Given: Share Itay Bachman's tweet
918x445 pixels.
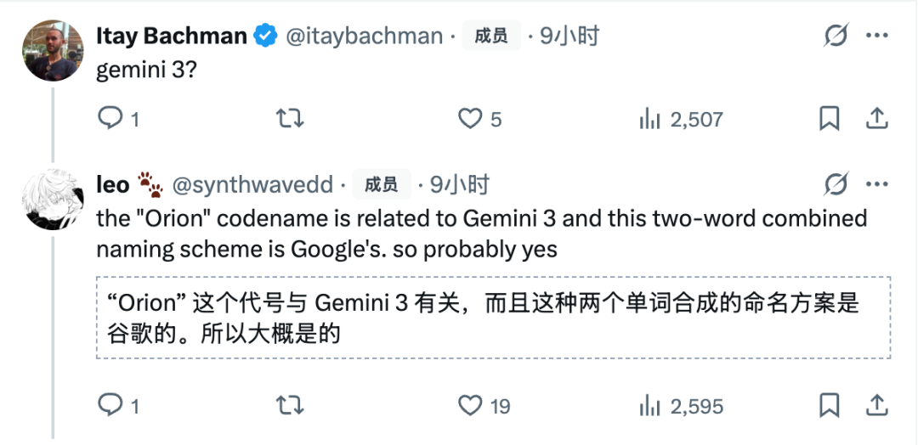Looking at the screenshot, I should point(877,119).
